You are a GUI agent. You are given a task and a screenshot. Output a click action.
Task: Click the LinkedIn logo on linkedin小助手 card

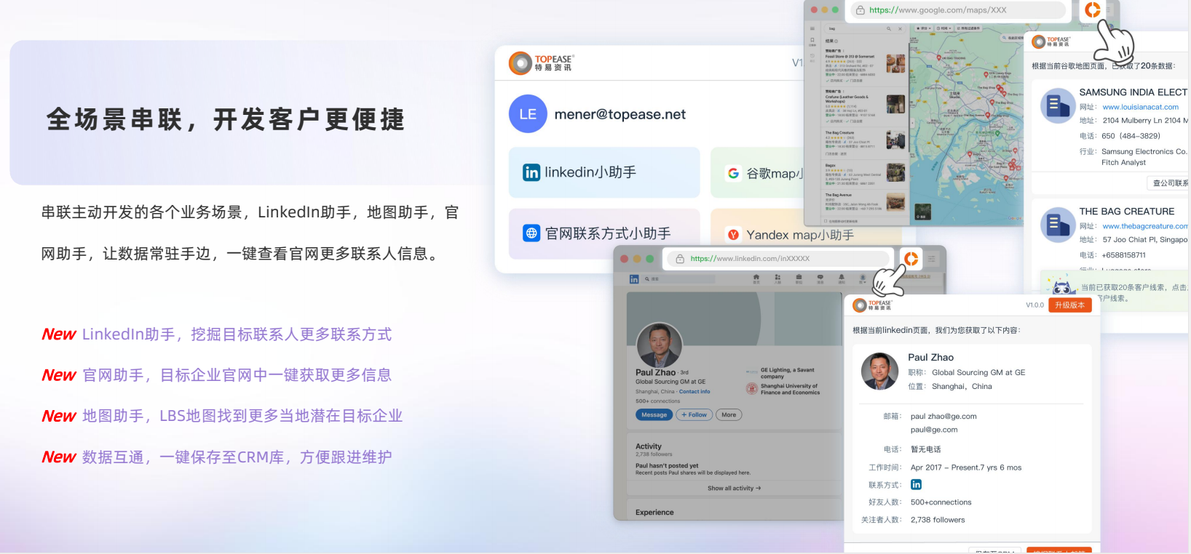click(531, 172)
